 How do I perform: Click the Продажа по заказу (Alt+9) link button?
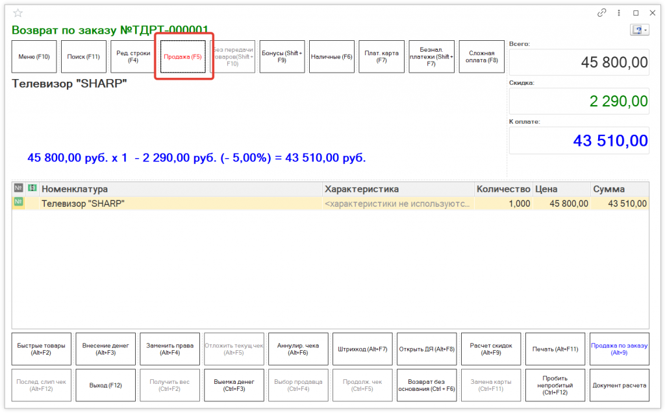tap(619, 349)
